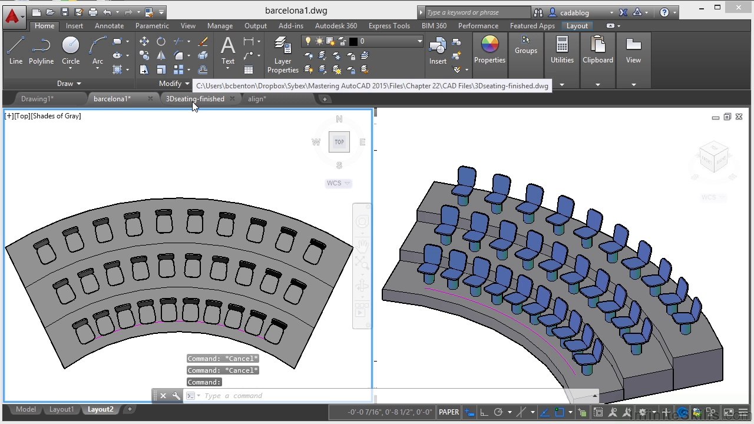Expand the Draw panel dropdown
Image resolution: width=754 pixels, height=424 pixels.
point(69,84)
